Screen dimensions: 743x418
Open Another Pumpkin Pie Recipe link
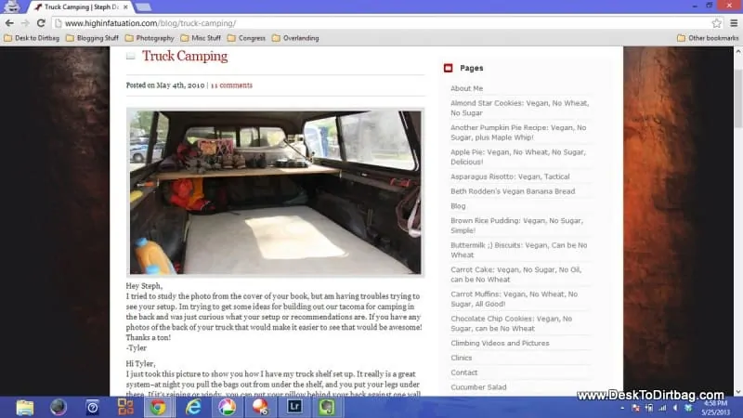coord(518,133)
